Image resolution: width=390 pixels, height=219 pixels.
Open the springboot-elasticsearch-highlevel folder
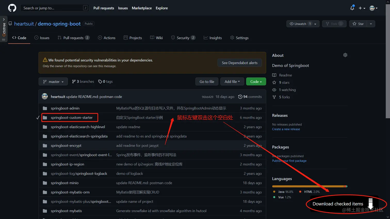pyautogui.click(x=78, y=127)
